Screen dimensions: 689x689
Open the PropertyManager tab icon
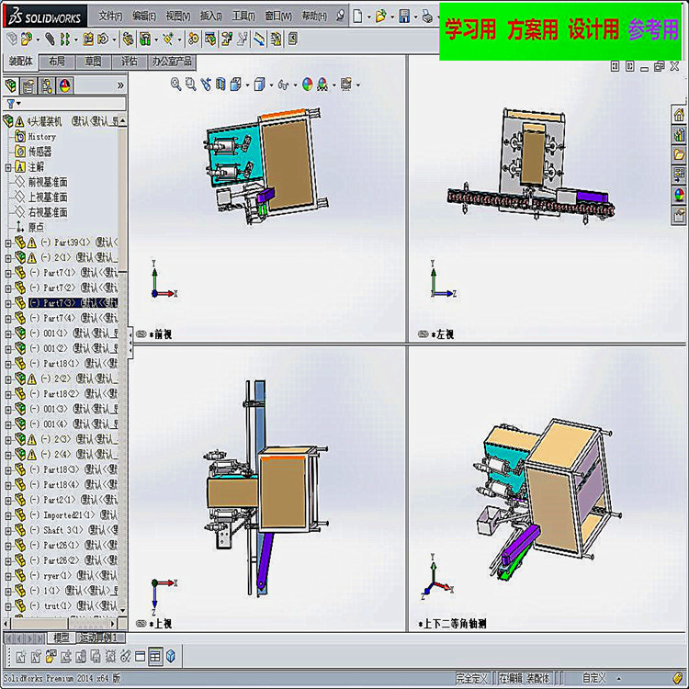(x=28, y=85)
